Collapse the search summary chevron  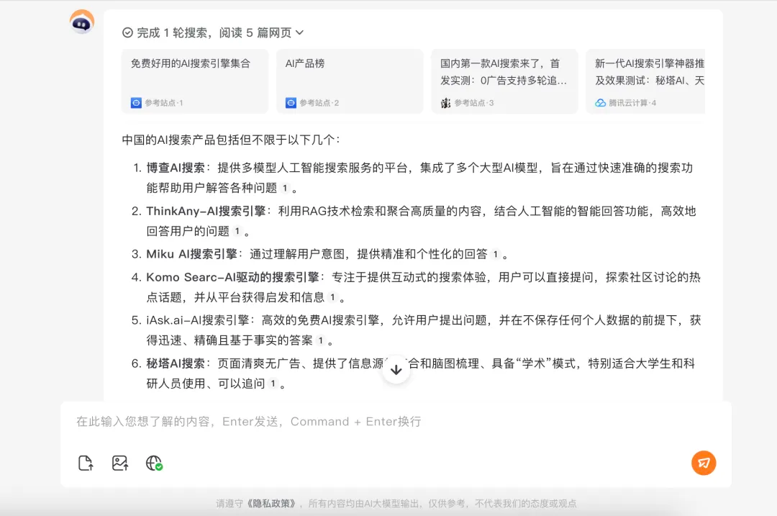[300, 32]
